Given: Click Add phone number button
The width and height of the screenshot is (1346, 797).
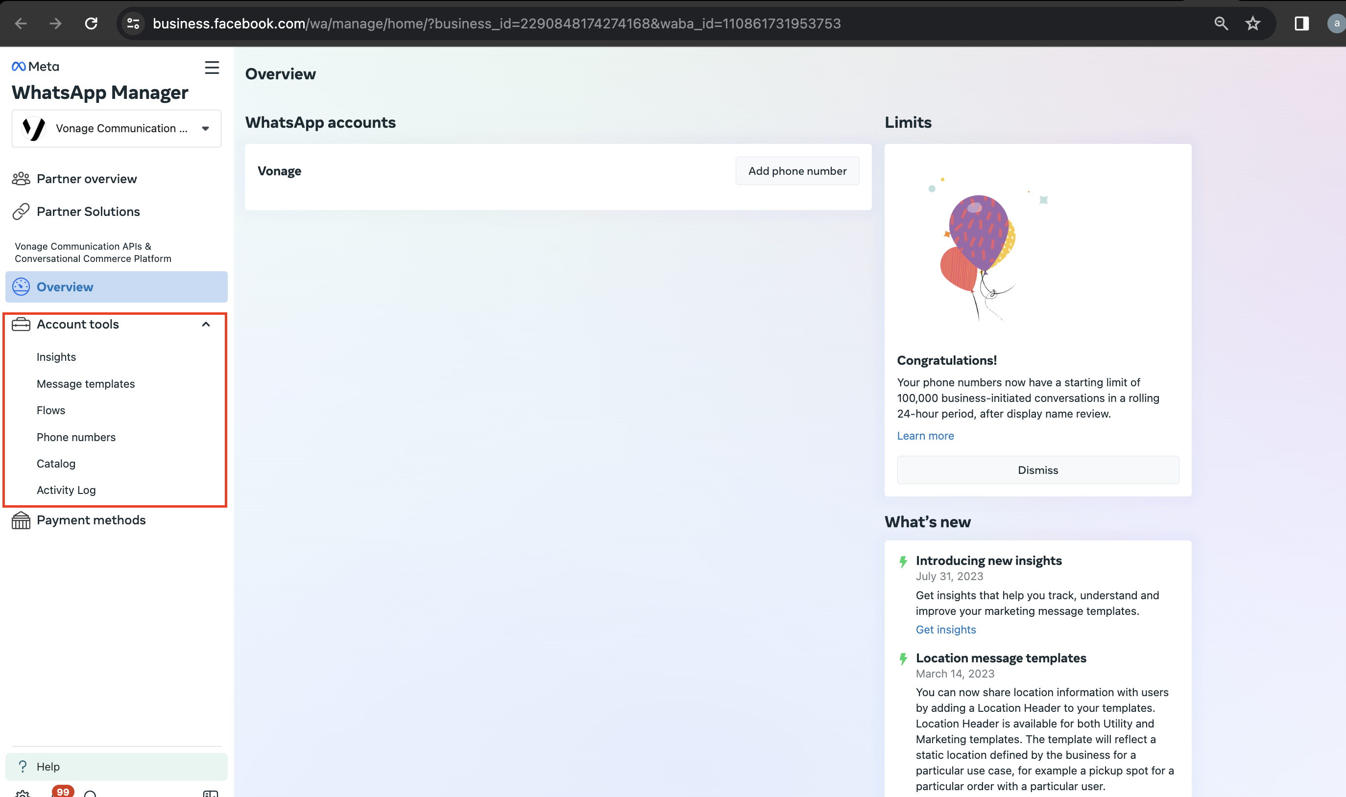Looking at the screenshot, I should 797,171.
